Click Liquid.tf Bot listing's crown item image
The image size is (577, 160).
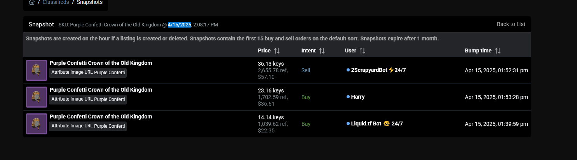pos(37,124)
